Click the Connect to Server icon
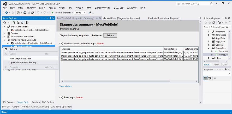The image size is (232, 114). tap(18, 22)
